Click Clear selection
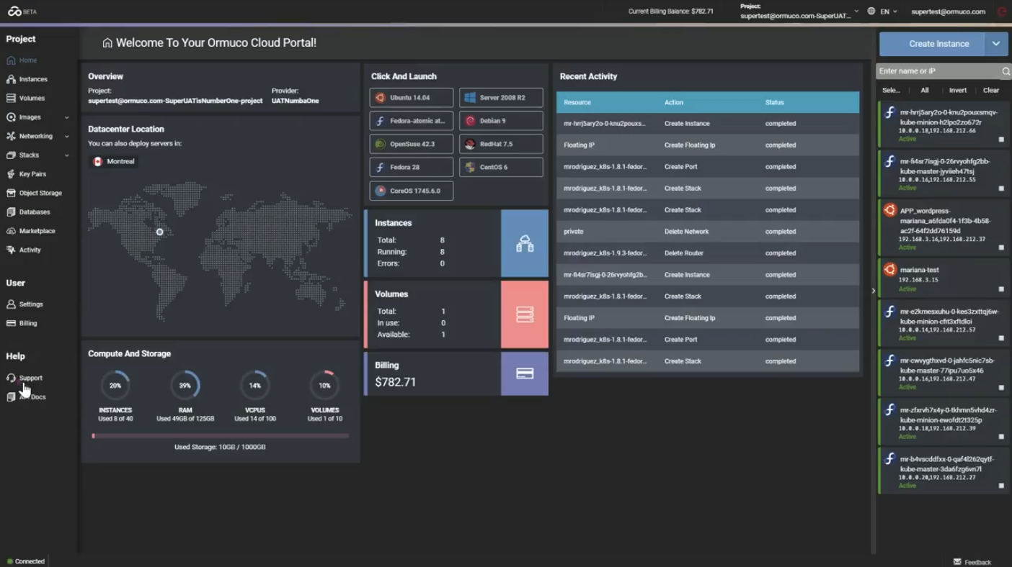 click(x=991, y=91)
